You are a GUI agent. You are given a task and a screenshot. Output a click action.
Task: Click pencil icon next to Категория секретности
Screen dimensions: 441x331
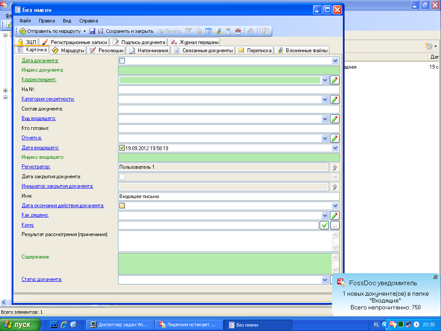[x=335, y=99]
